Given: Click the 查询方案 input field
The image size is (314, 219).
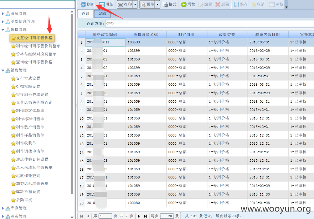Looking at the screenshot, I should (209, 23).
